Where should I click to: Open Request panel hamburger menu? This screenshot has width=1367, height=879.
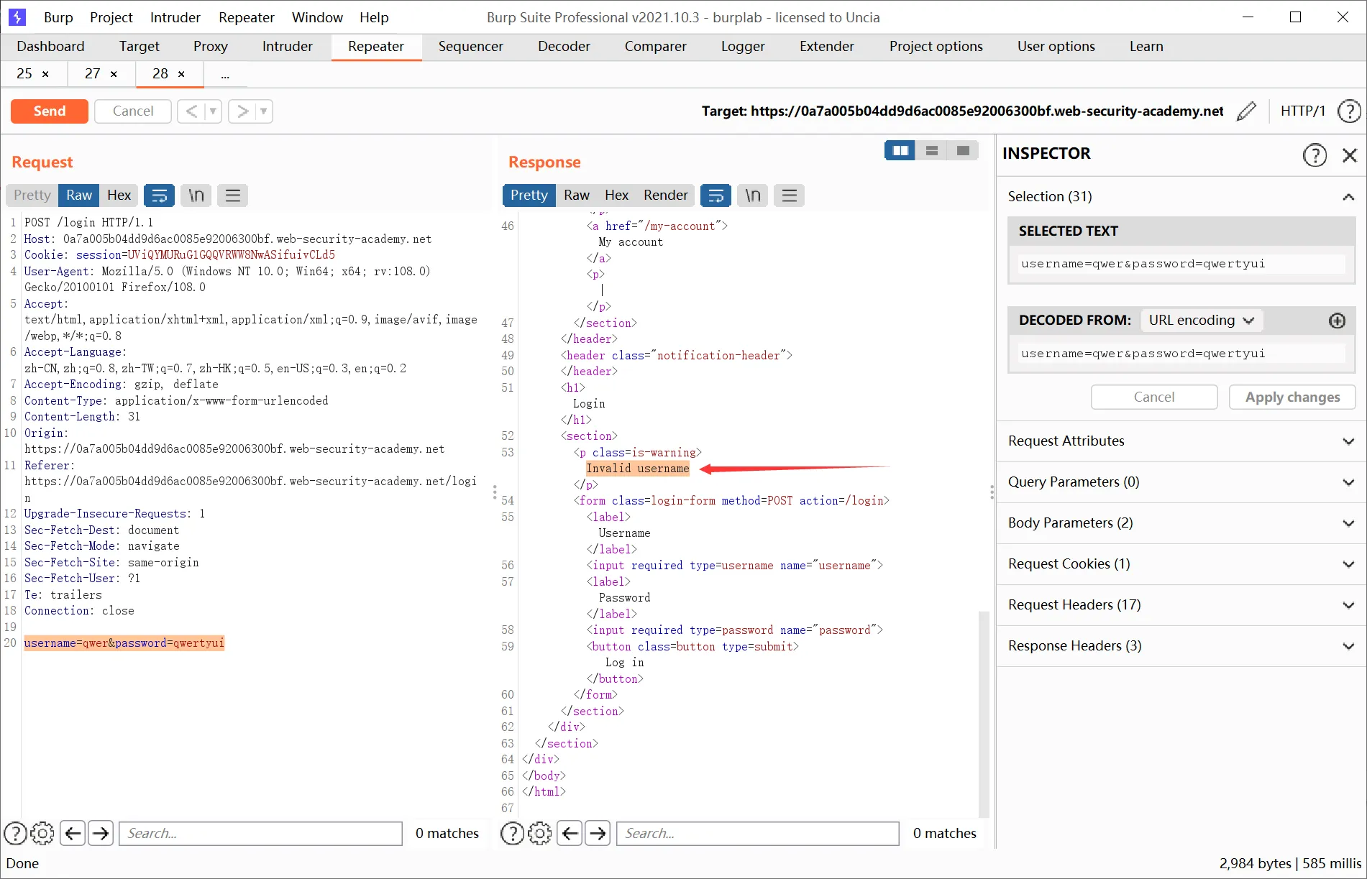tap(233, 195)
